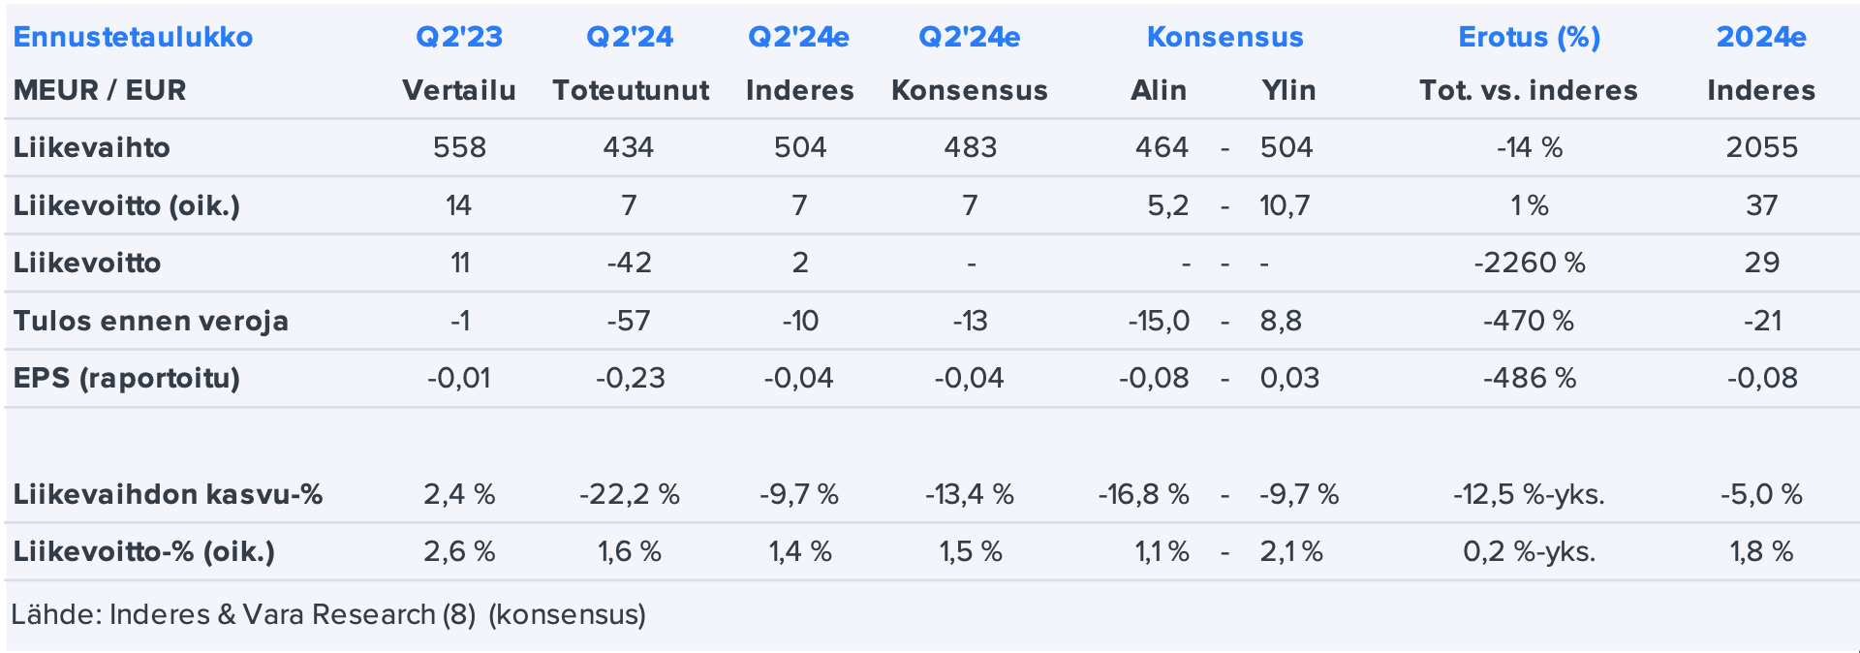The image size is (1860, 653).
Task: Click the -2260 % difference value
Action: click(1529, 263)
